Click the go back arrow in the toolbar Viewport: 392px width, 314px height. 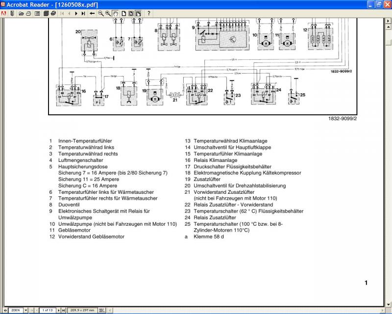pyautogui.click(x=92, y=13)
